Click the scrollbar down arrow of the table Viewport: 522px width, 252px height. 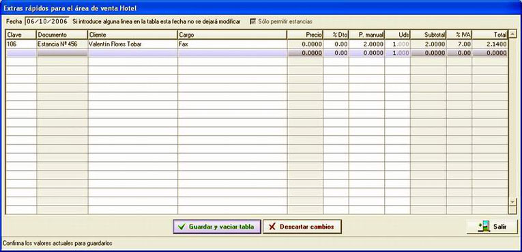coord(512,202)
